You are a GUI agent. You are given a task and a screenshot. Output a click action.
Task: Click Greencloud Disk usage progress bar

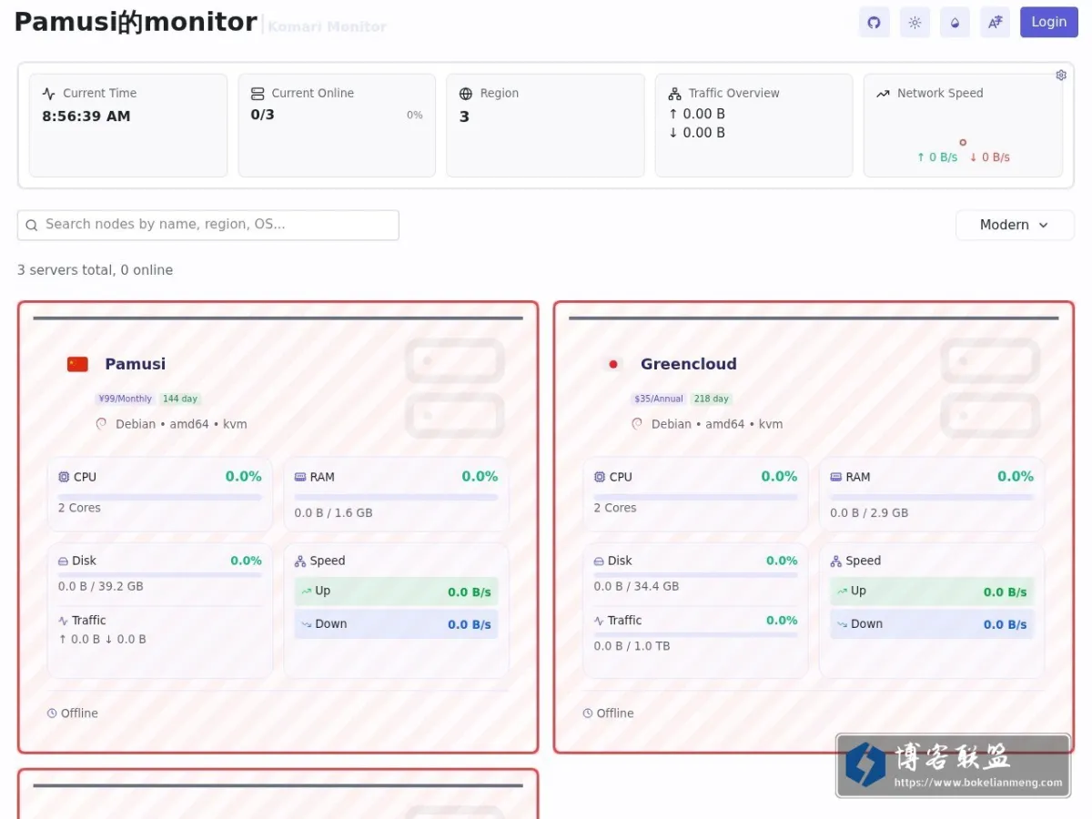pyautogui.click(x=695, y=575)
